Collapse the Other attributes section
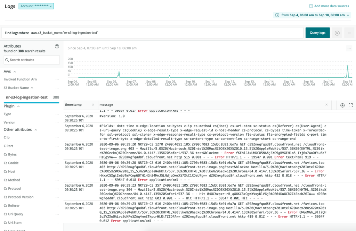 [x=35, y=130]
